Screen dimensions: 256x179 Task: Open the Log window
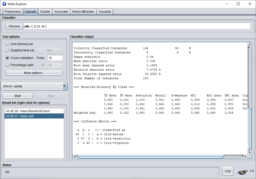click(x=228, y=171)
